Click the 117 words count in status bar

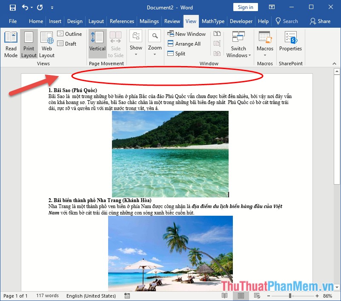click(47, 295)
